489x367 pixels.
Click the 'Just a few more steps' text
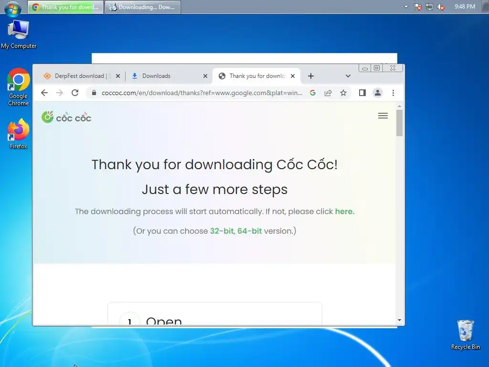tap(214, 189)
